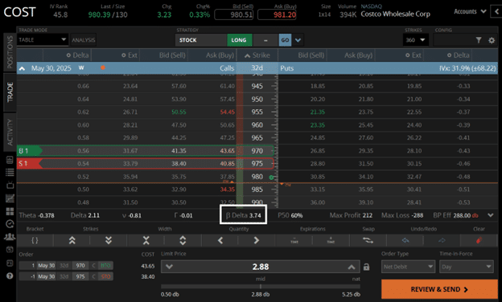Move expiration later with plus icon

pos(331,240)
